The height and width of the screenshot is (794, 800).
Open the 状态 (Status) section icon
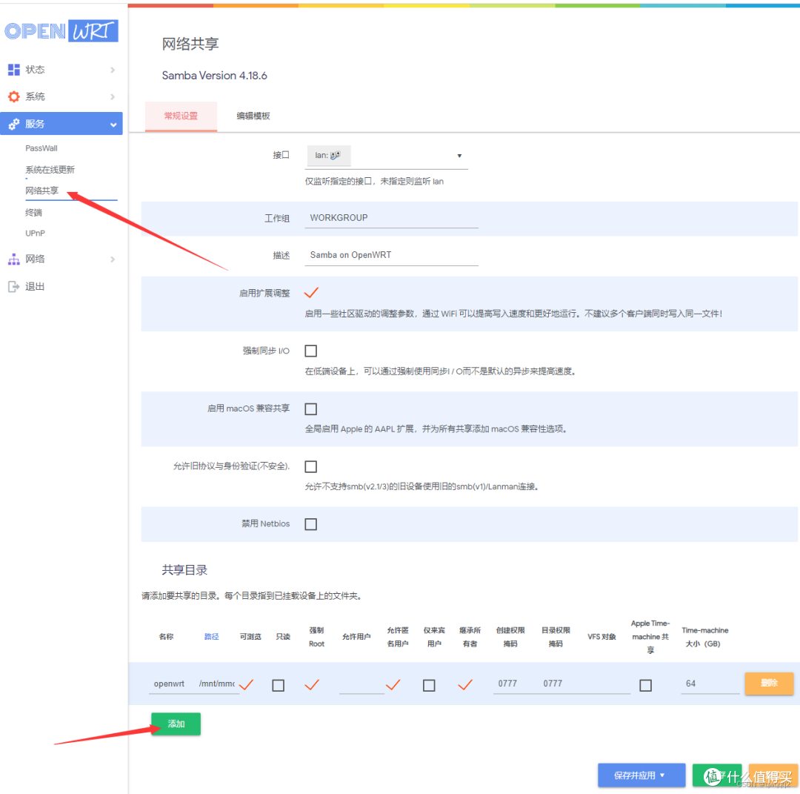point(16,69)
